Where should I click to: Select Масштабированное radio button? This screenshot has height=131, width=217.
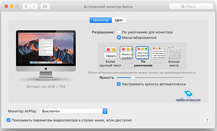coord(119,37)
